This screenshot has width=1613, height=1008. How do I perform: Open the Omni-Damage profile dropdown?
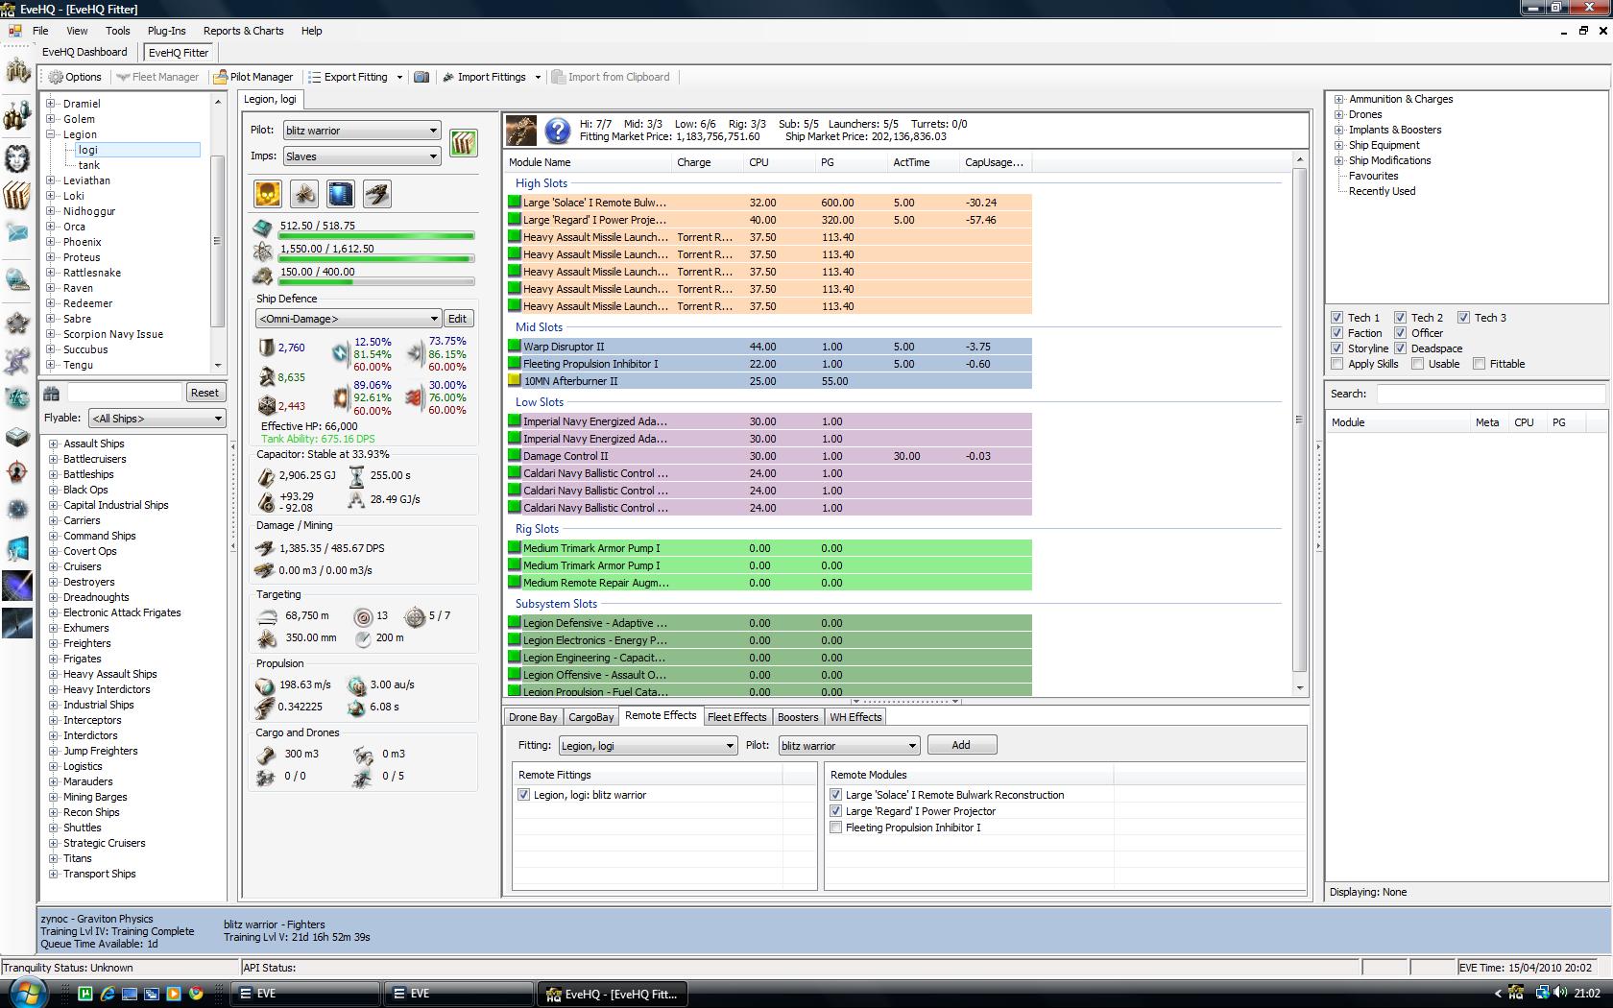tap(348, 319)
